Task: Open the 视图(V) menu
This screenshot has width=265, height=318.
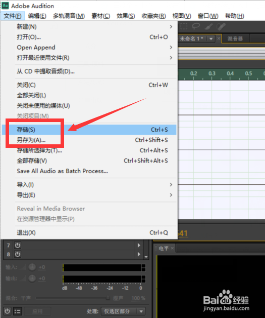Action: 182,16
